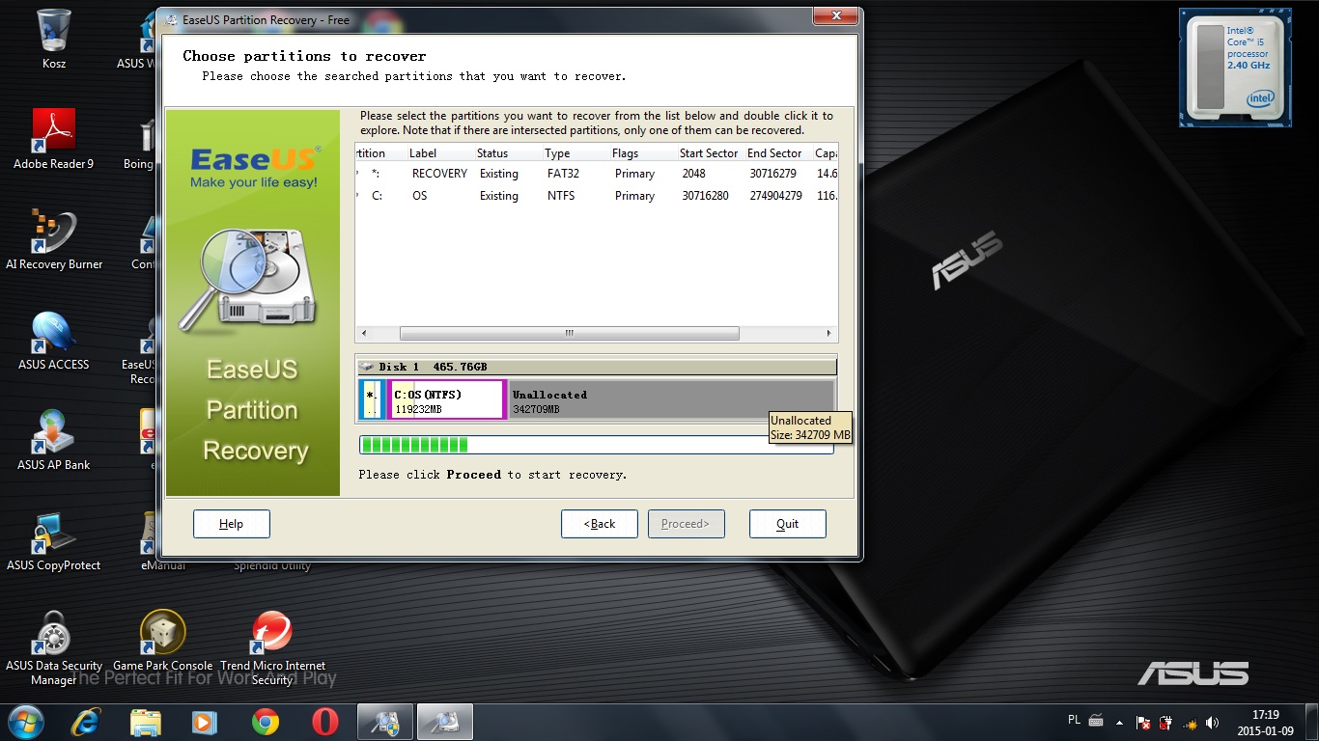This screenshot has width=1319, height=741.
Task: Click the partition list's left scroll arrow
Action: 364,334
